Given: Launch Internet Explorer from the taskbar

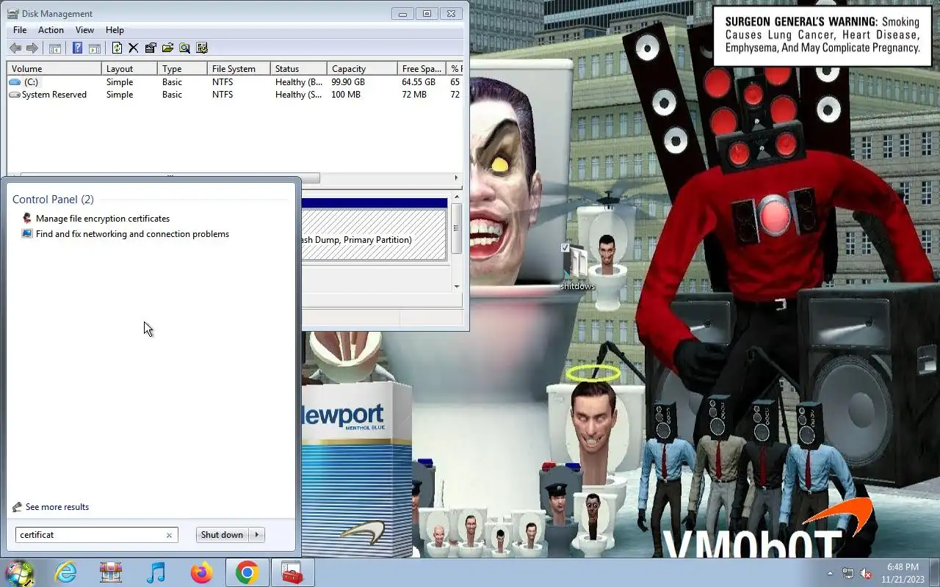Looking at the screenshot, I should 65,573.
